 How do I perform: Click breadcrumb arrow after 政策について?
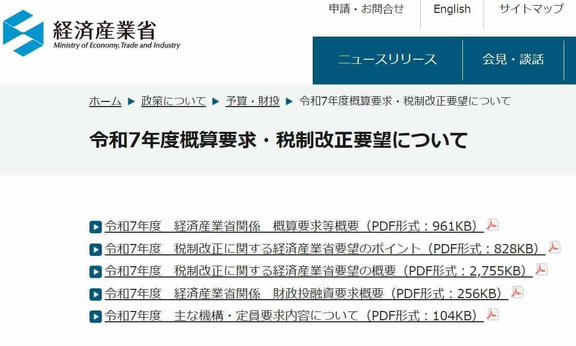click(215, 101)
